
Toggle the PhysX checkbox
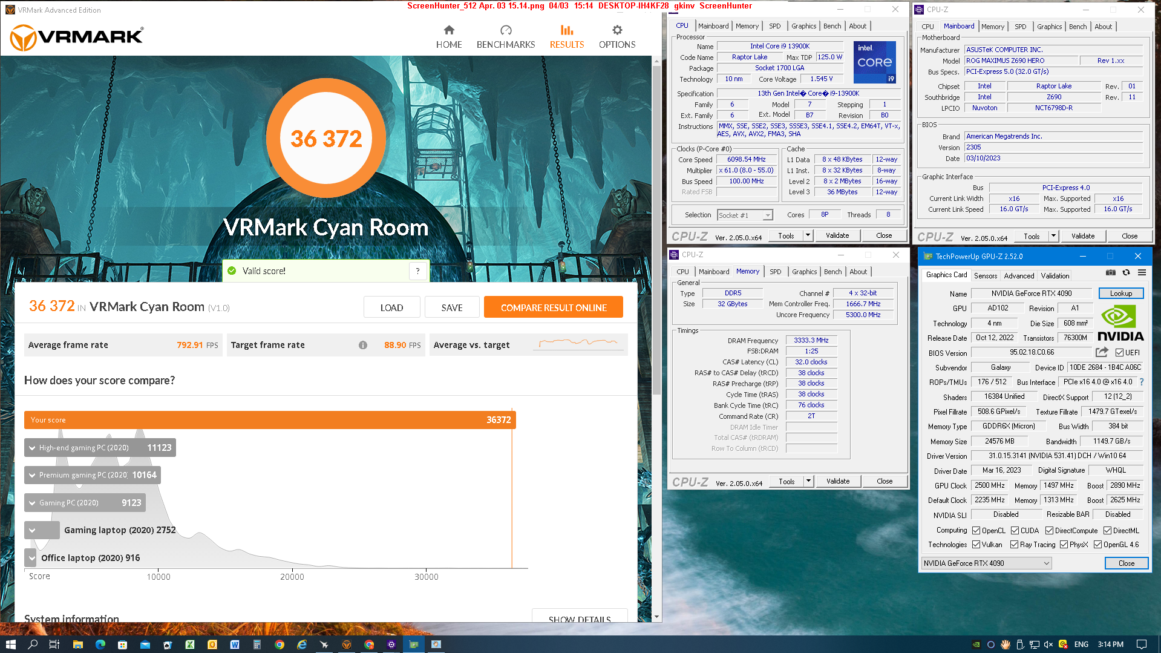coord(1064,545)
